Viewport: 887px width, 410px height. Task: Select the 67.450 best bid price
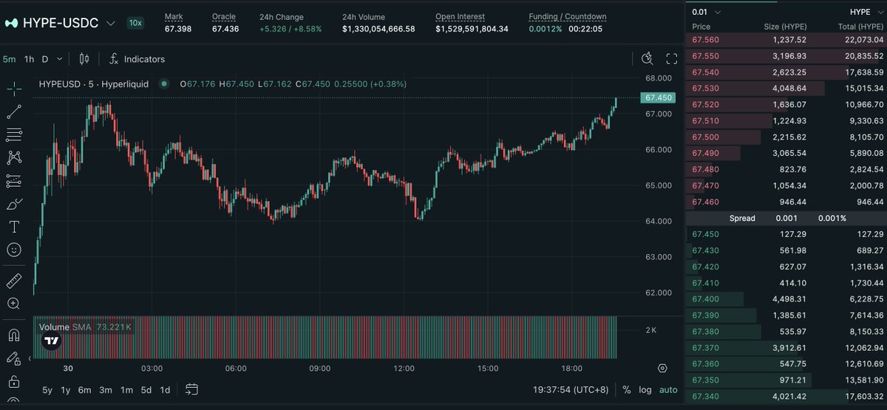click(704, 234)
